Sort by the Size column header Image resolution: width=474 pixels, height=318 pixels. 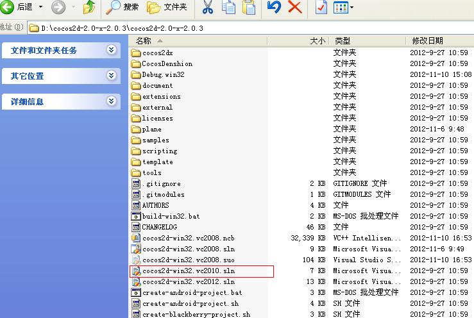[x=299, y=40]
